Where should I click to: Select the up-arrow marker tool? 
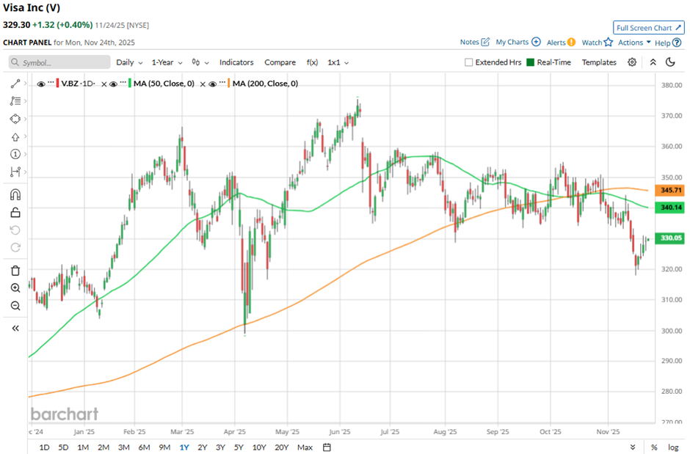[x=15, y=137]
